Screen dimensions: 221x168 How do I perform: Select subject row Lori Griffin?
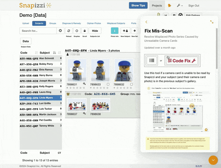tap(41, 103)
